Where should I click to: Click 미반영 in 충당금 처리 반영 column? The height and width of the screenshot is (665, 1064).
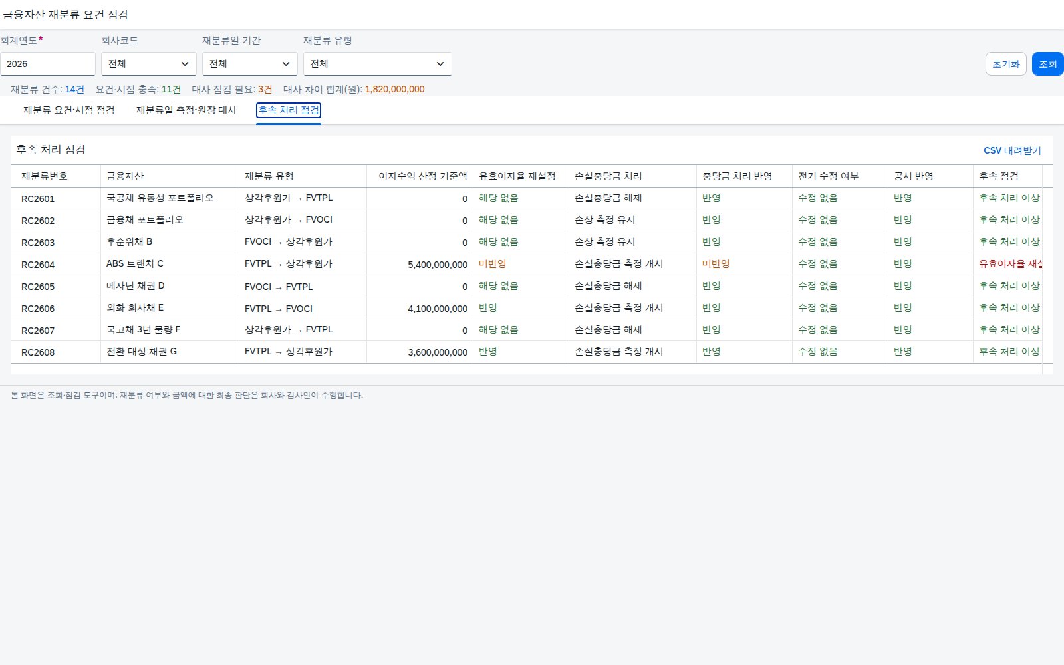coord(716,264)
